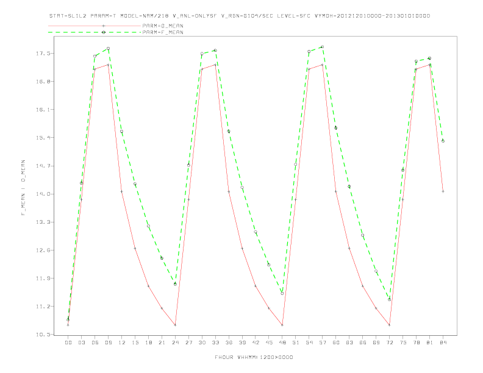483x373 pixels.
Task: Click the 75 forecast hour tick label
Action: [403, 343]
